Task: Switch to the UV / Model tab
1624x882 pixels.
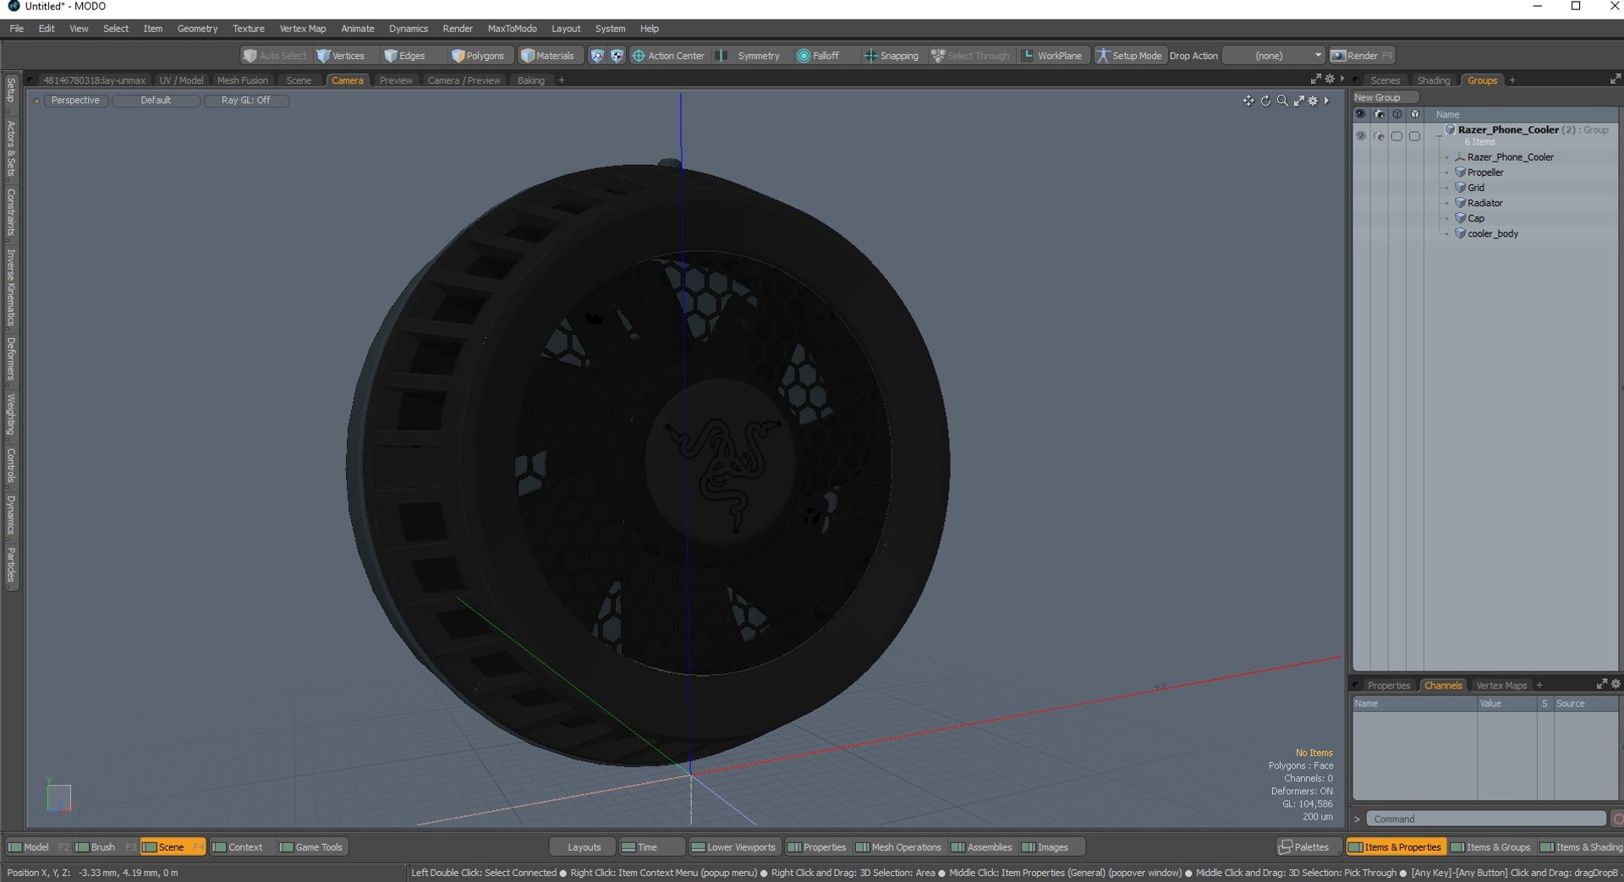Action: tap(181, 80)
